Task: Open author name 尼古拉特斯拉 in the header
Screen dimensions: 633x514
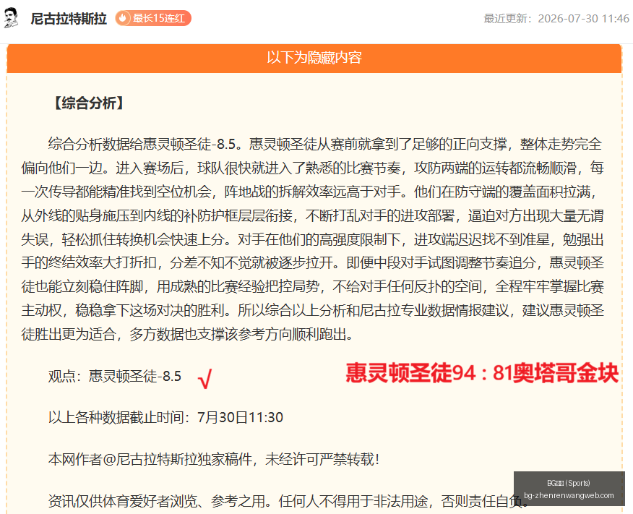Action: pyautogui.click(x=69, y=19)
